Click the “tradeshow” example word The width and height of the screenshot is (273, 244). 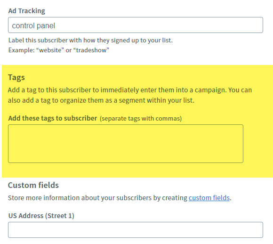coord(91,50)
